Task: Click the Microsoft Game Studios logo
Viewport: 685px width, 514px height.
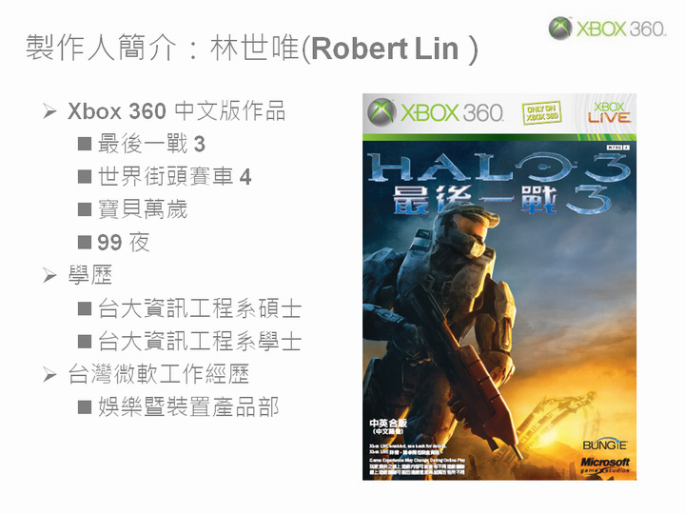Action: 605,465
